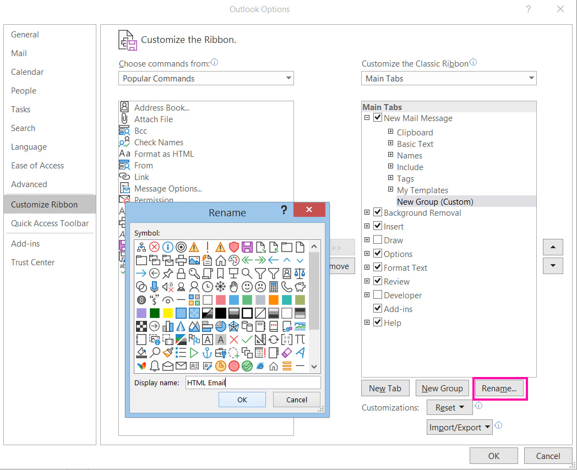The width and height of the screenshot is (577, 470).
Task: Open the Popular Commands dropdown
Action: [x=206, y=78]
